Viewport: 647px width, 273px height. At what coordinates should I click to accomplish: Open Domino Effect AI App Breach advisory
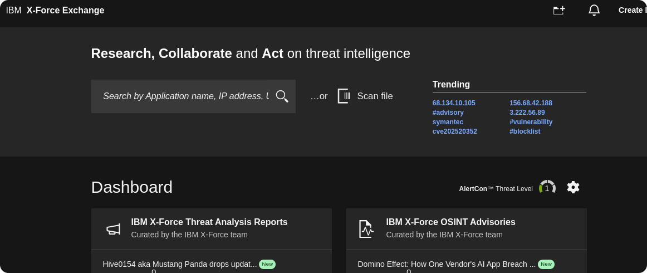(x=447, y=264)
